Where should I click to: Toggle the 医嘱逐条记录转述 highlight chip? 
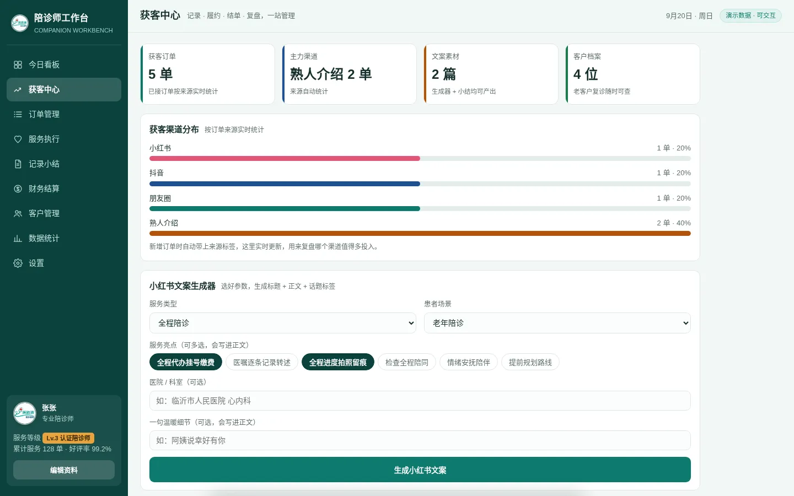[x=262, y=362]
